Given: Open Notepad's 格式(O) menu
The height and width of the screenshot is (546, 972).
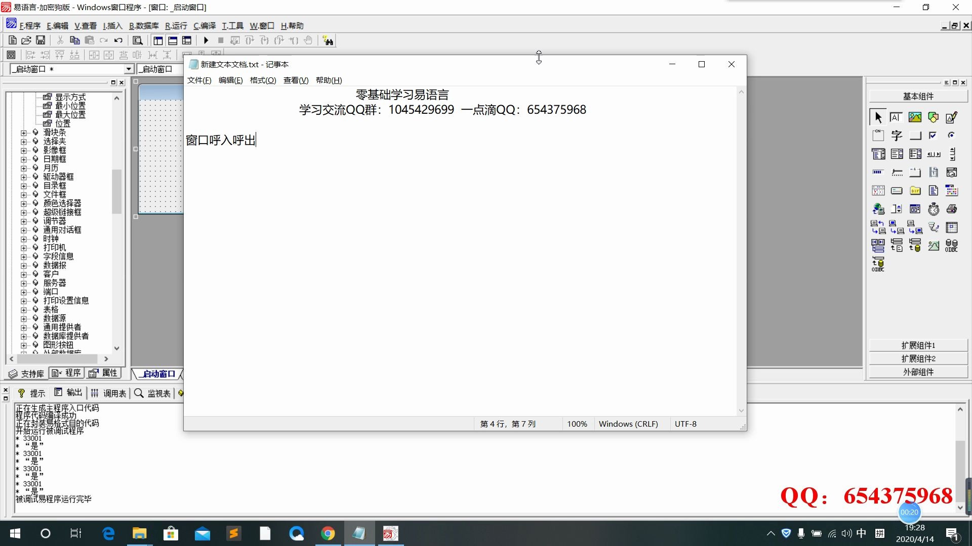Looking at the screenshot, I should point(263,80).
